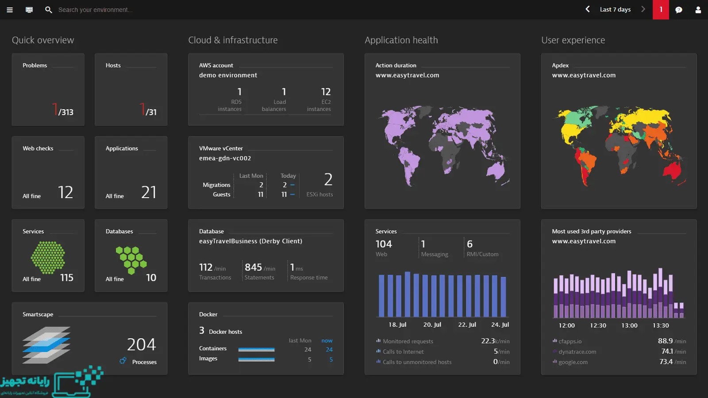Click the Smartscape layers icon
Image resolution: width=708 pixels, height=398 pixels.
46,345
